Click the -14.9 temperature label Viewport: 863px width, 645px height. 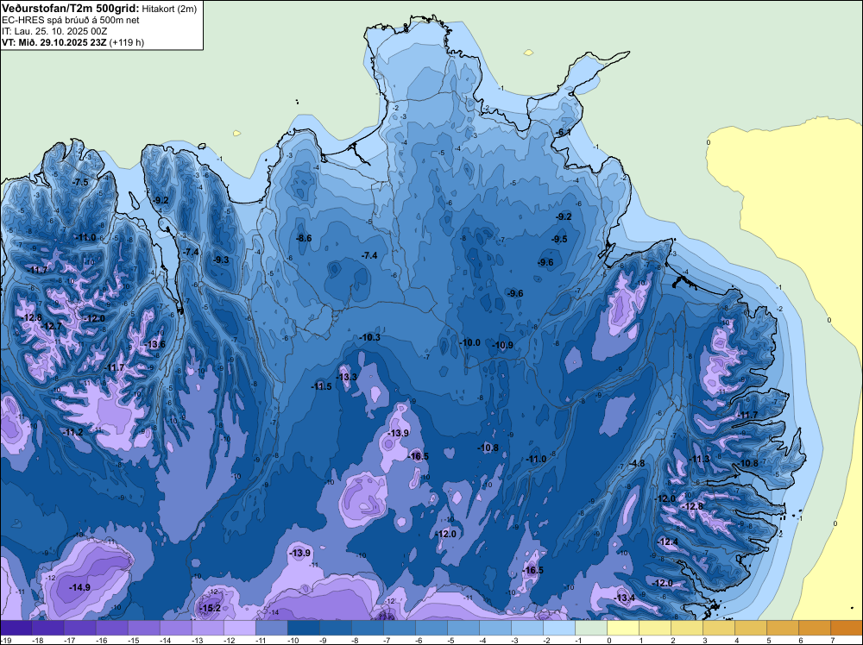tap(79, 587)
